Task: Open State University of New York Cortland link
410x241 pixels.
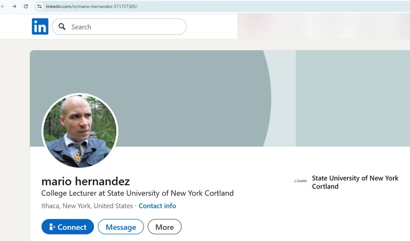Action: pyautogui.click(x=355, y=182)
